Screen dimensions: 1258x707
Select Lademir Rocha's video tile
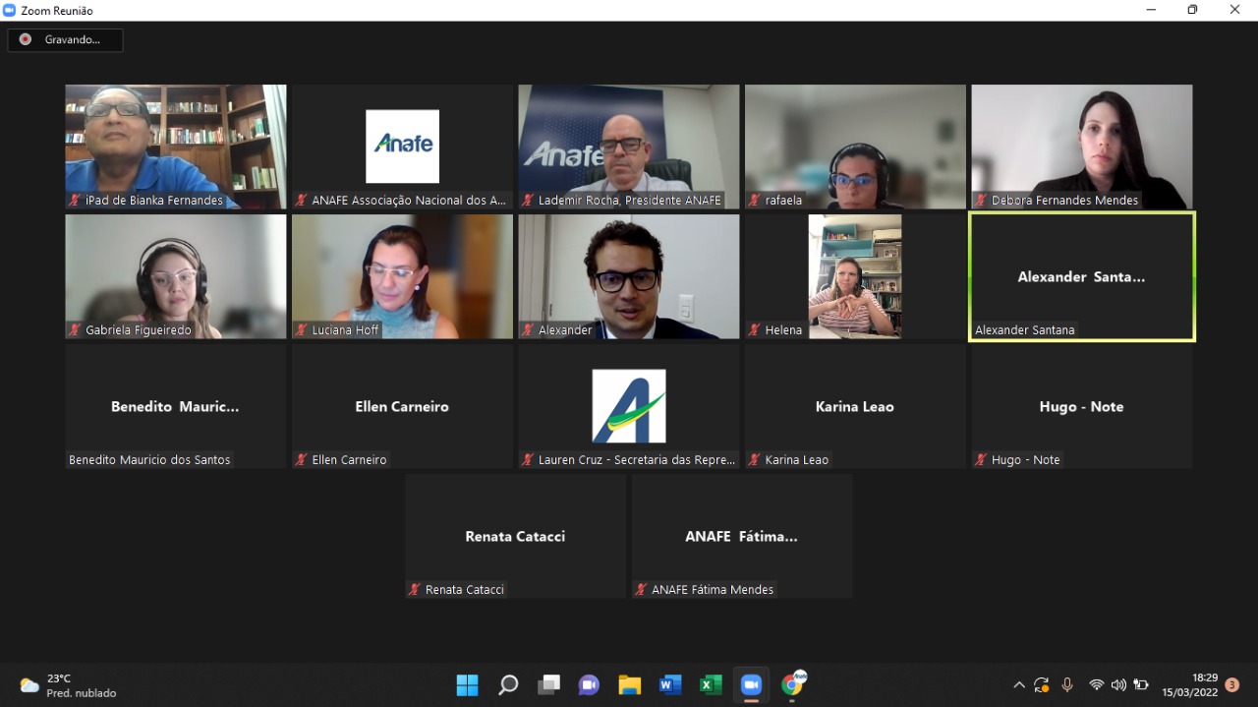tap(629, 146)
